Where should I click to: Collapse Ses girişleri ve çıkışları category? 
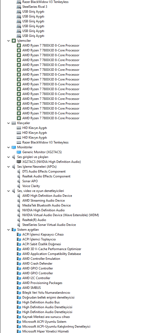pyautogui.click(x=8, y=157)
